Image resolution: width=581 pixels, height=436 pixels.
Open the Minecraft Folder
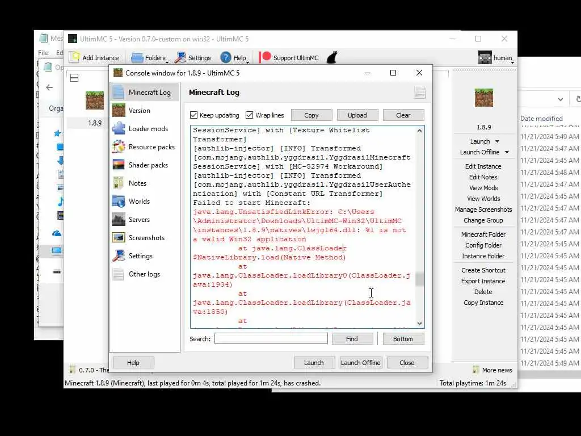pos(483,234)
